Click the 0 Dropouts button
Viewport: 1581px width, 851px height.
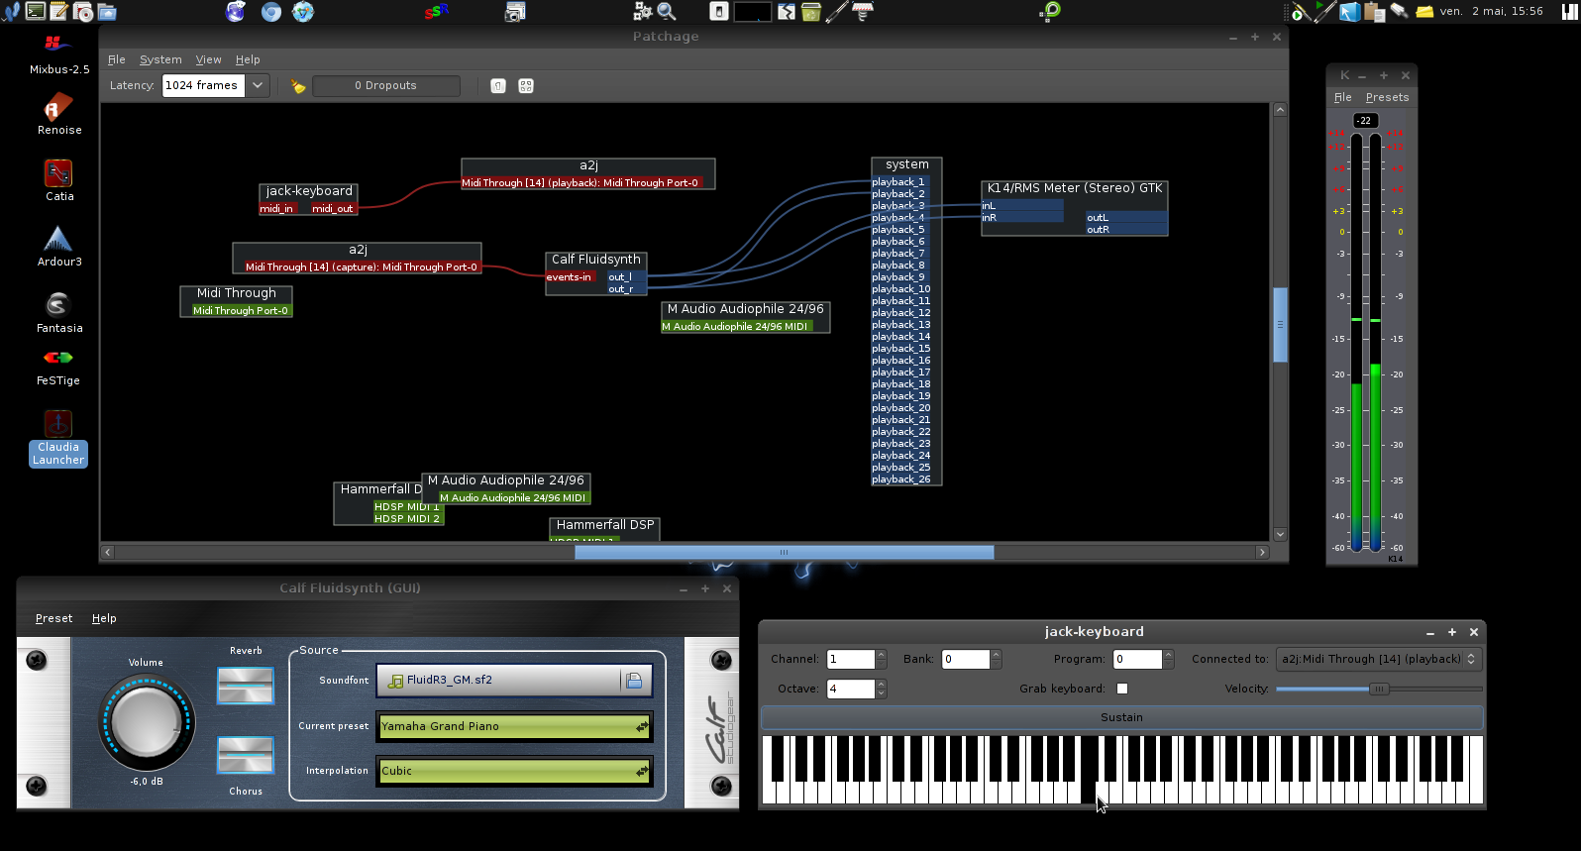coord(386,86)
